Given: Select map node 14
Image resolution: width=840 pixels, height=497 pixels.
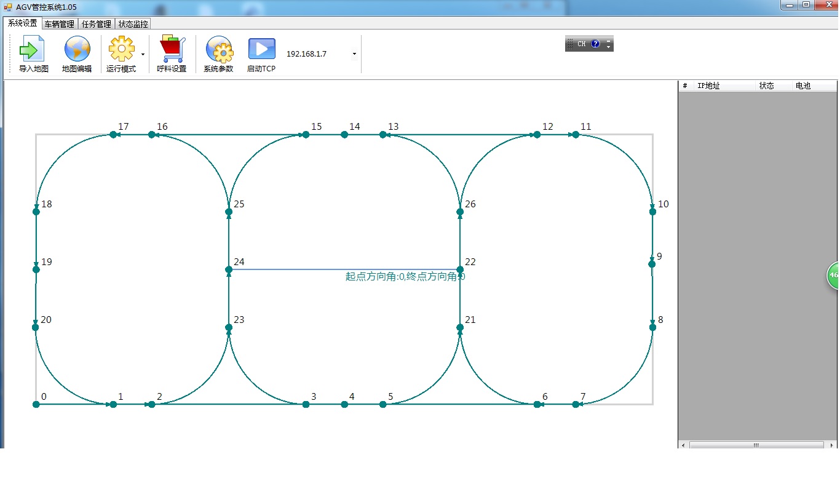Looking at the screenshot, I should point(344,135).
